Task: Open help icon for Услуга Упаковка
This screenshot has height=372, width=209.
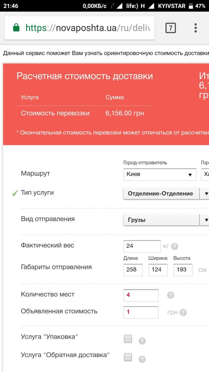Action: (142, 341)
